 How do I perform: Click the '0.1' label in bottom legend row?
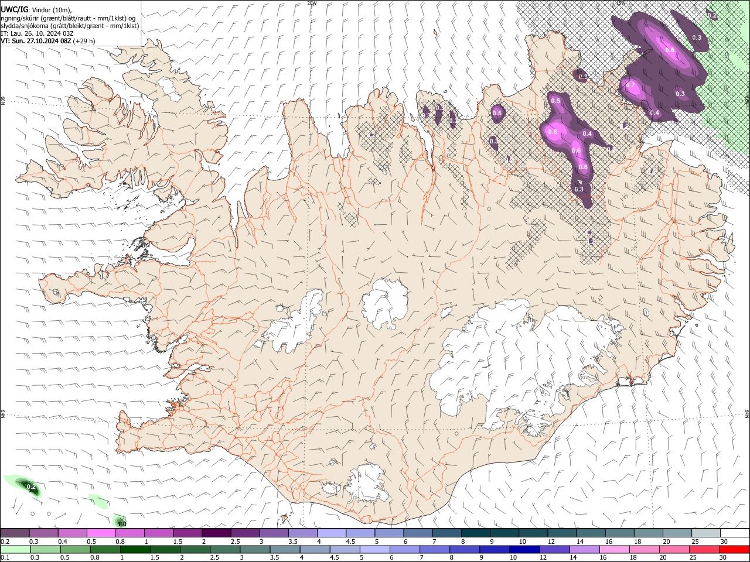5,558
